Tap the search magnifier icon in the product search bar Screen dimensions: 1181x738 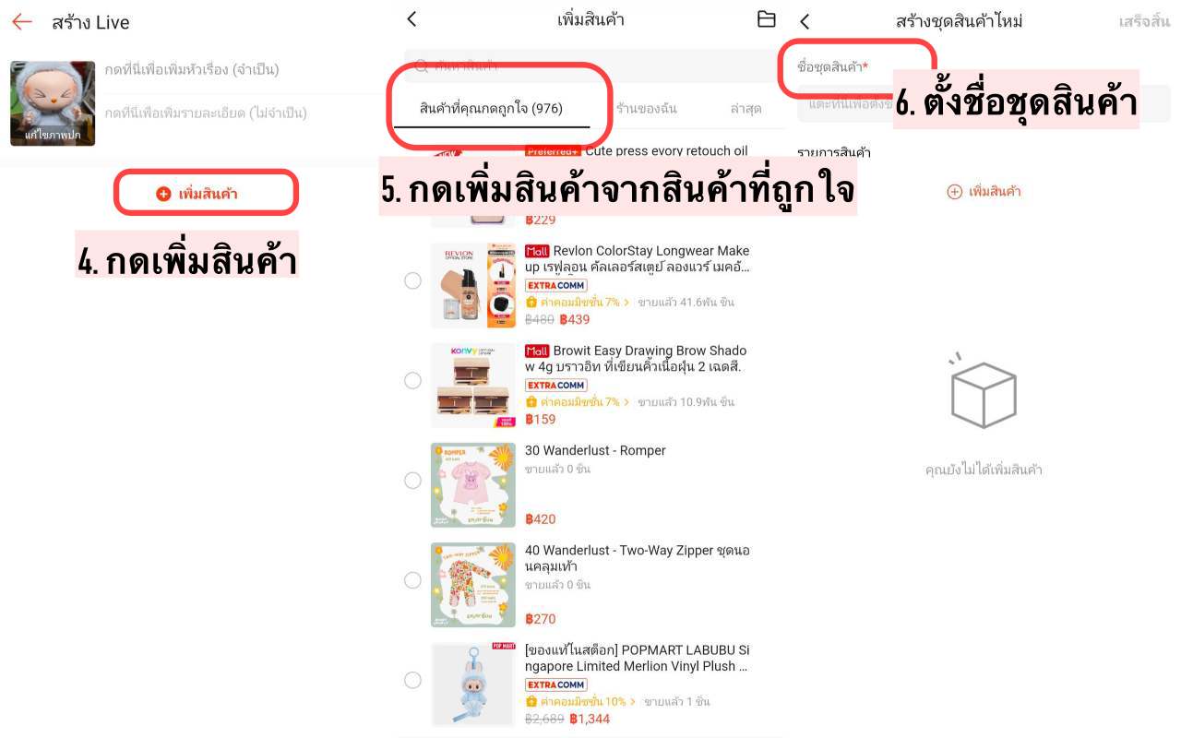421,65
